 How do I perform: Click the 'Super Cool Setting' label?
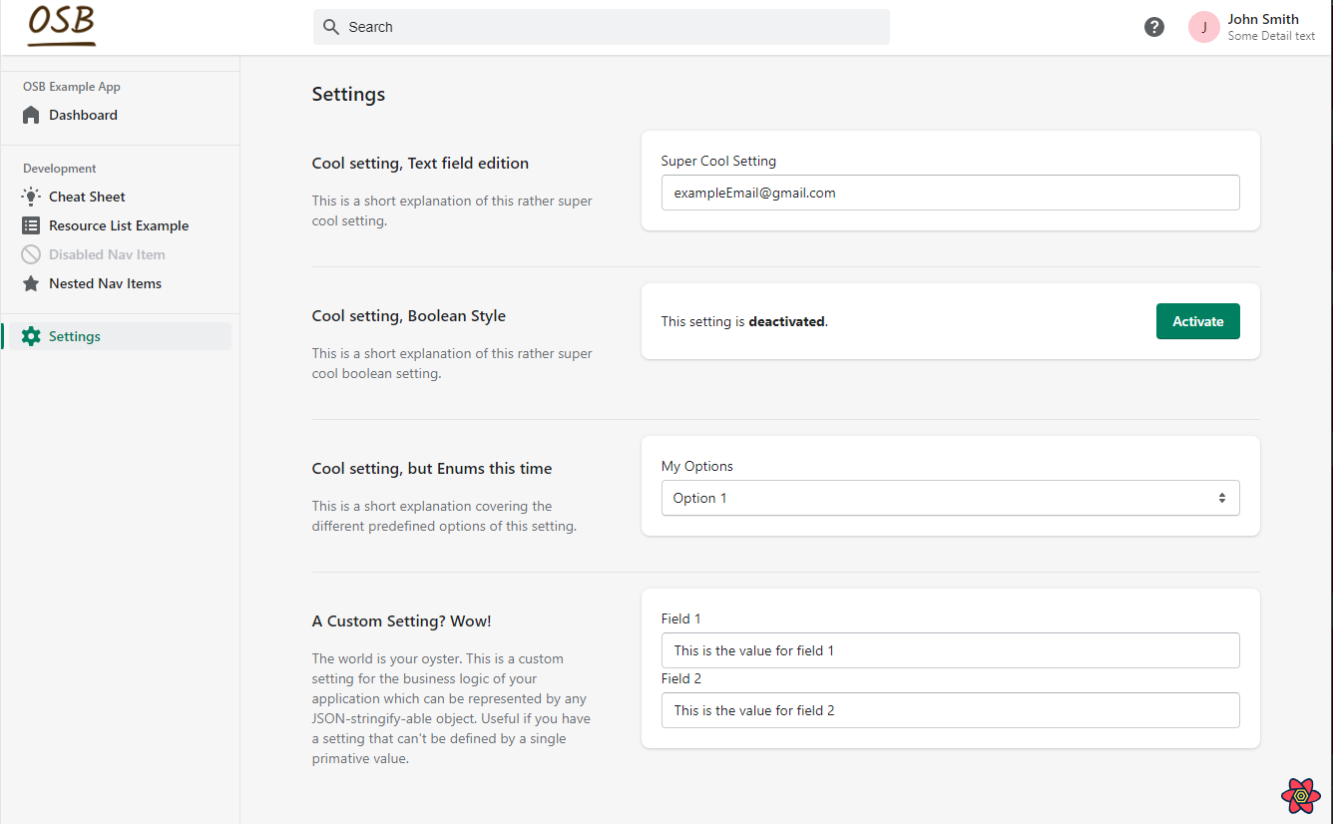[718, 161]
